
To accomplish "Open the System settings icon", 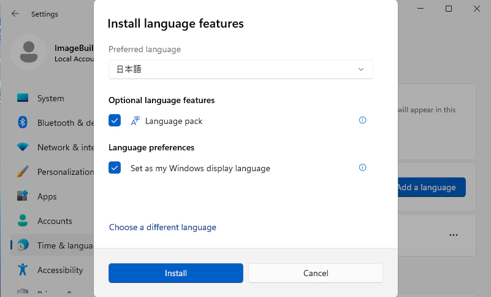I will click(x=23, y=98).
